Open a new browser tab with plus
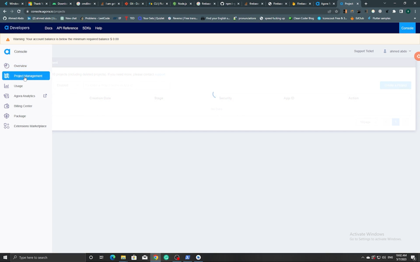The image size is (420, 262). 366,4
